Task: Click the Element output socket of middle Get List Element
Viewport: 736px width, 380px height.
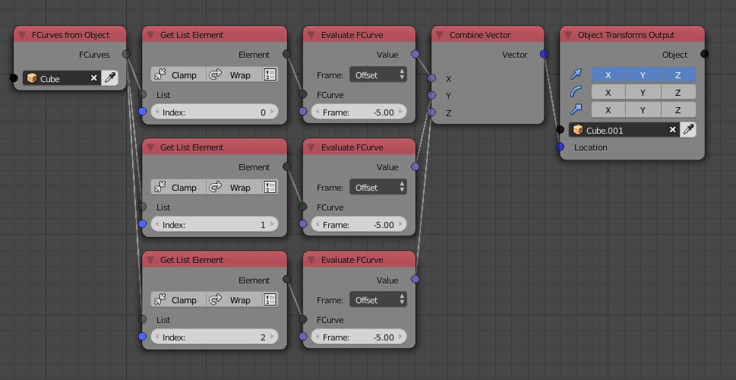Action: pos(287,166)
